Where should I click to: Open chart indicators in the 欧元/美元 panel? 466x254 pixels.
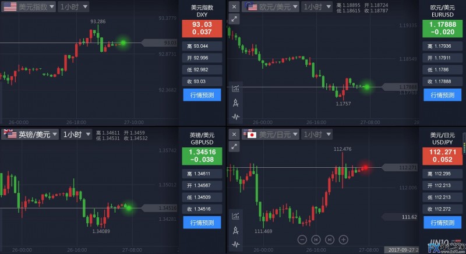pos(235,89)
